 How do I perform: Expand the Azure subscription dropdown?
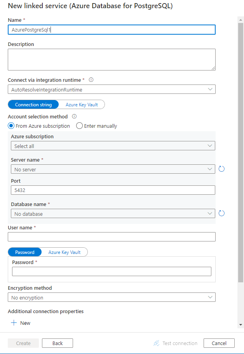coord(113,146)
